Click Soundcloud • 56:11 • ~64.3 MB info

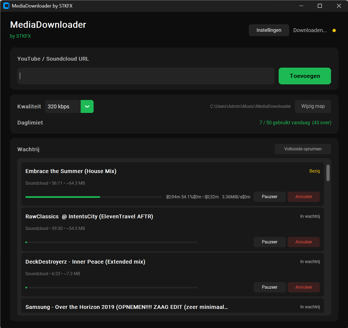pyautogui.click(x=55, y=183)
